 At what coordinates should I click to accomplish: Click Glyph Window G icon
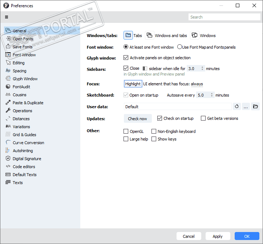pyautogui.click(x=8, y=78)
